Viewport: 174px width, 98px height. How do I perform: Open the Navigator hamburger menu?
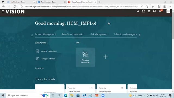pyautogui.click(x=3, y=11)
